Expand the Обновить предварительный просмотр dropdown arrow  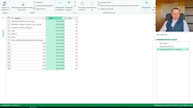point(25,10)
